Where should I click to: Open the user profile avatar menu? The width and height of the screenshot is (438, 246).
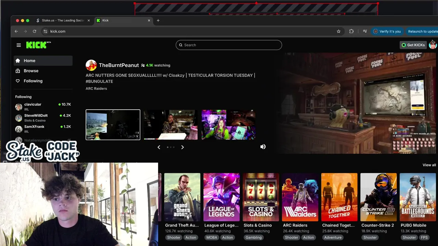click(x=433, y=45)
